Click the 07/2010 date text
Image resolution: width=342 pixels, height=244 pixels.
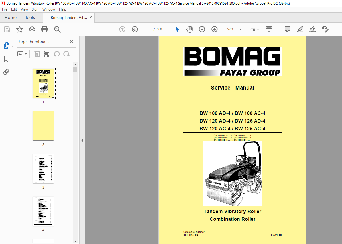[276, 235]
